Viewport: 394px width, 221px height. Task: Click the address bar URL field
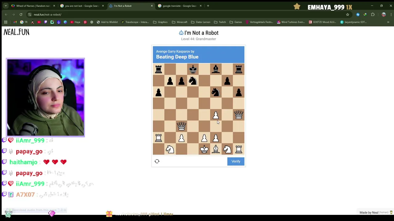pos(188,14)
